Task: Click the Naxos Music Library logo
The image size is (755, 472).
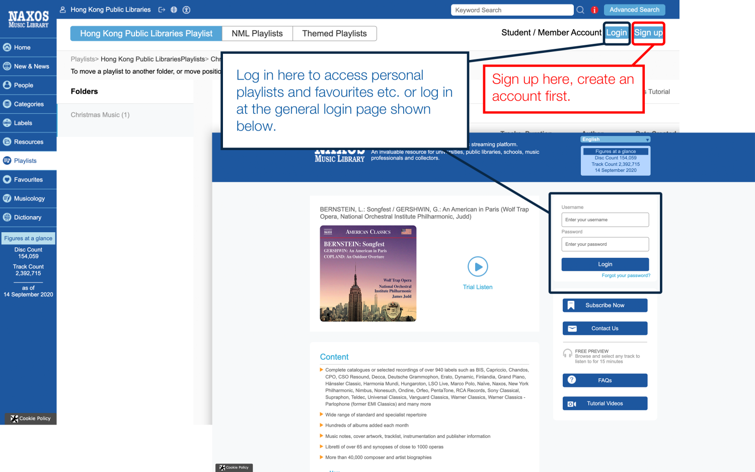Action: [x=28, y=19]
